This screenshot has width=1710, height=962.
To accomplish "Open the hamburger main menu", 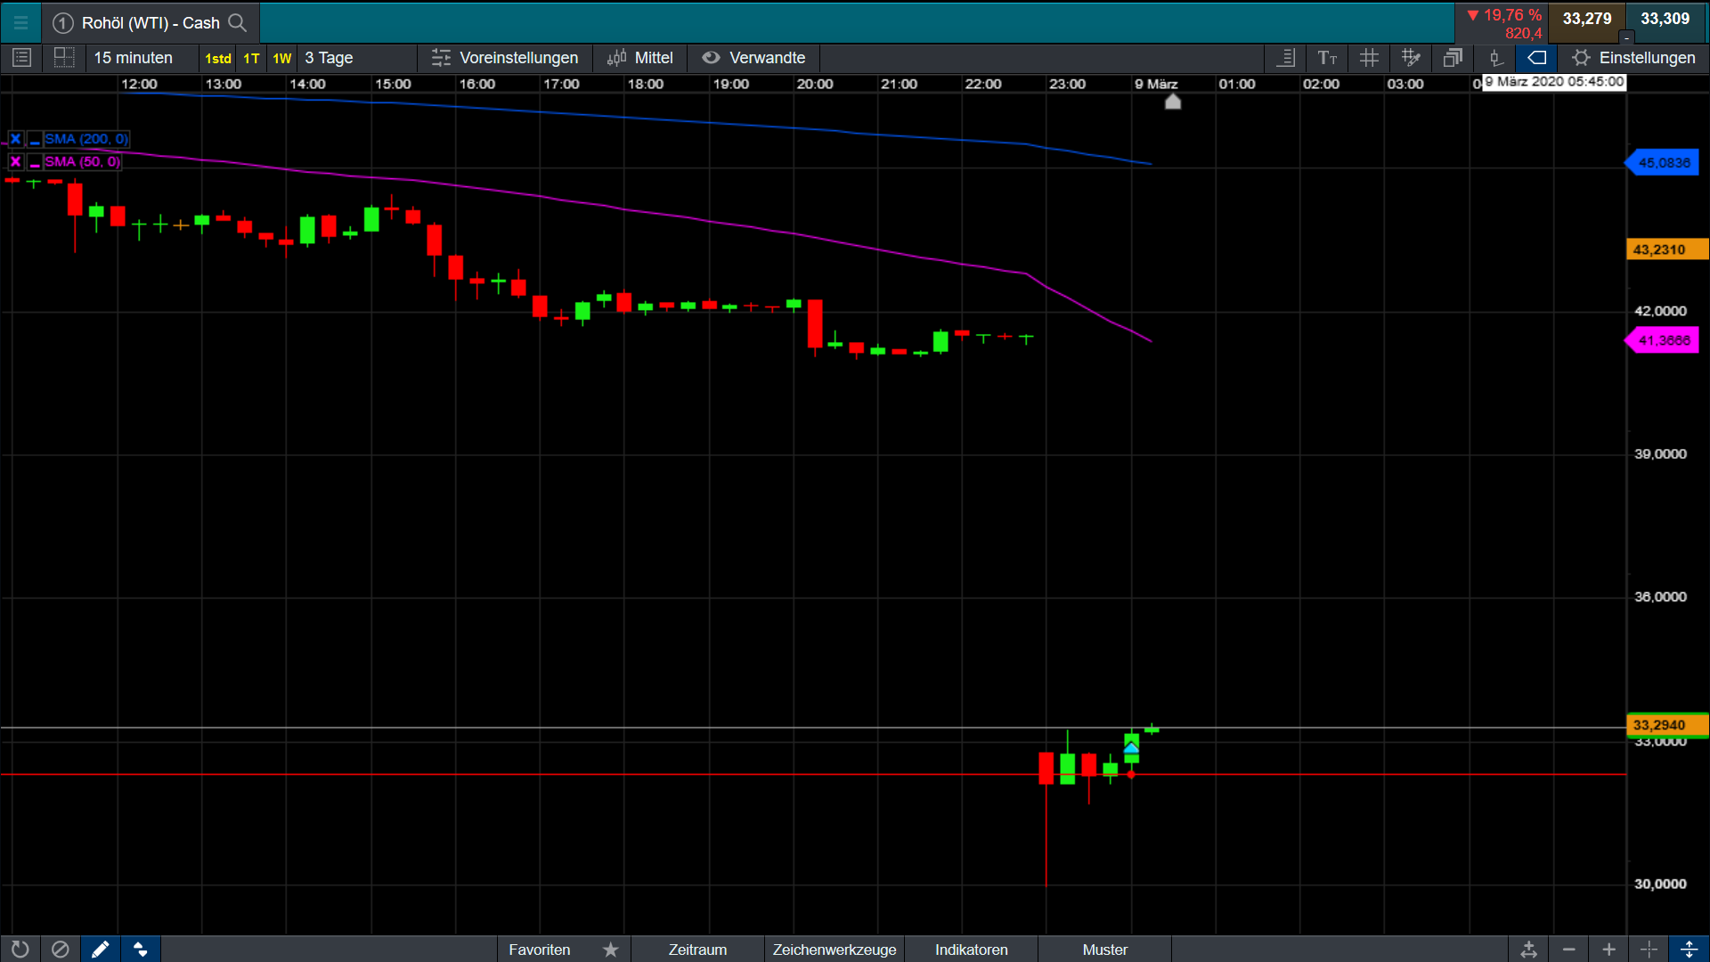I will coord(20,22).
